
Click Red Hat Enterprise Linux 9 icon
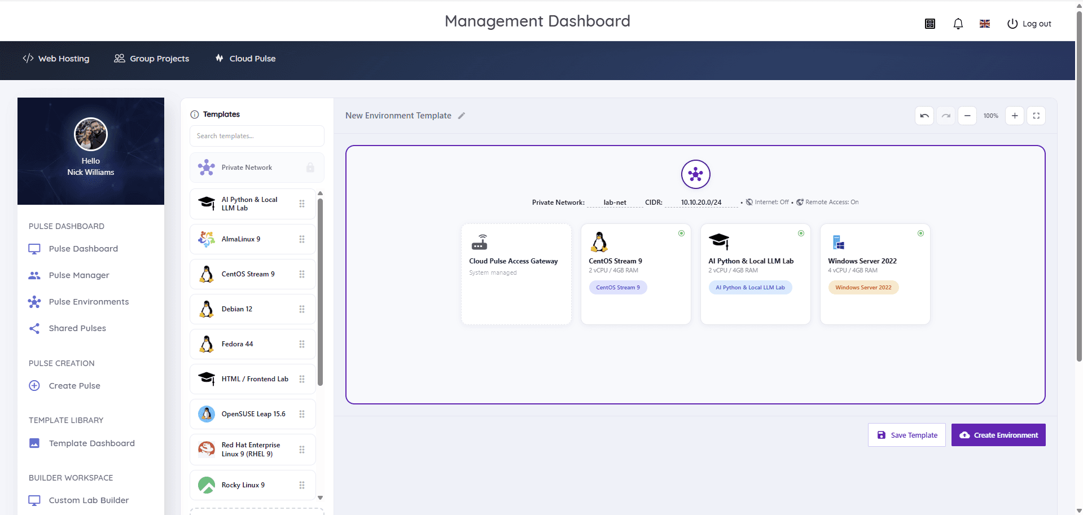pyautogui.click(x=207, y=449)
